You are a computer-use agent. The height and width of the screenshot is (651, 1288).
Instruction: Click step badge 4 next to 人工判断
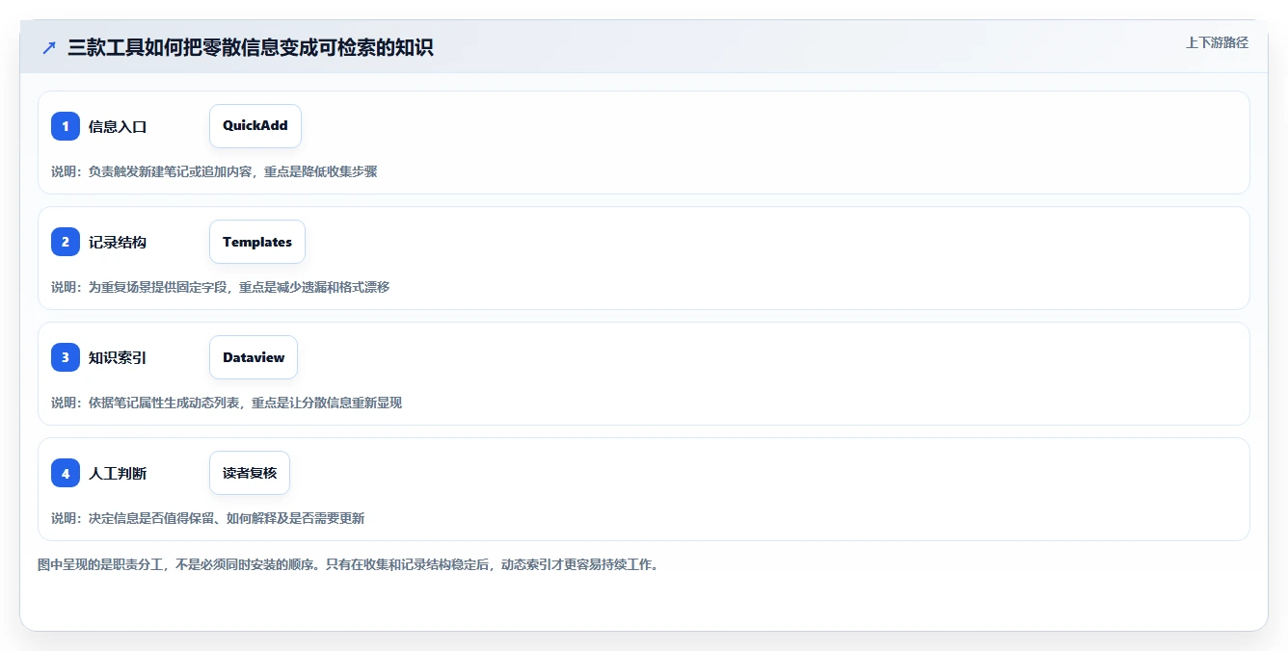(x=66, y=473)
